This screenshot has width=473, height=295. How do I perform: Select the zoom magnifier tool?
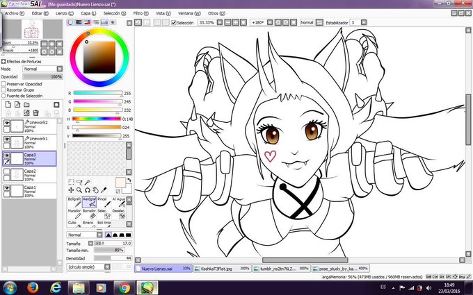click(x=79, y=190)
